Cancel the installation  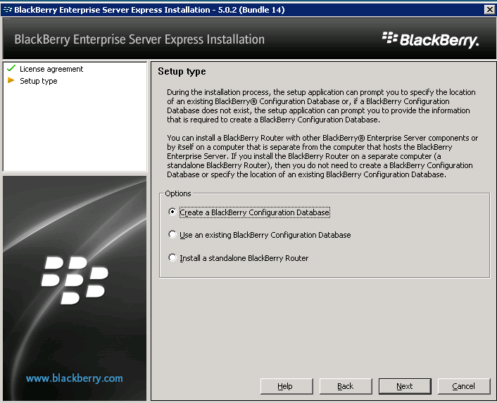click(463, 386)
